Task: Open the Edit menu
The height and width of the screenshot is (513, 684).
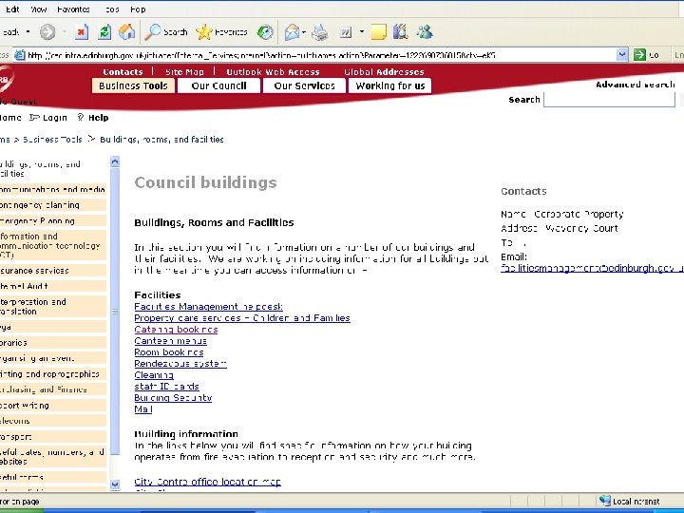Action: (12, 9)
